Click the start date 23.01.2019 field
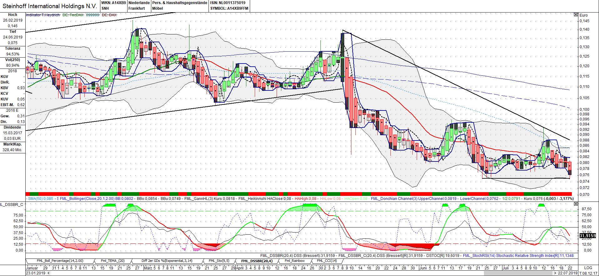599x276 pixels. point(36,273)
